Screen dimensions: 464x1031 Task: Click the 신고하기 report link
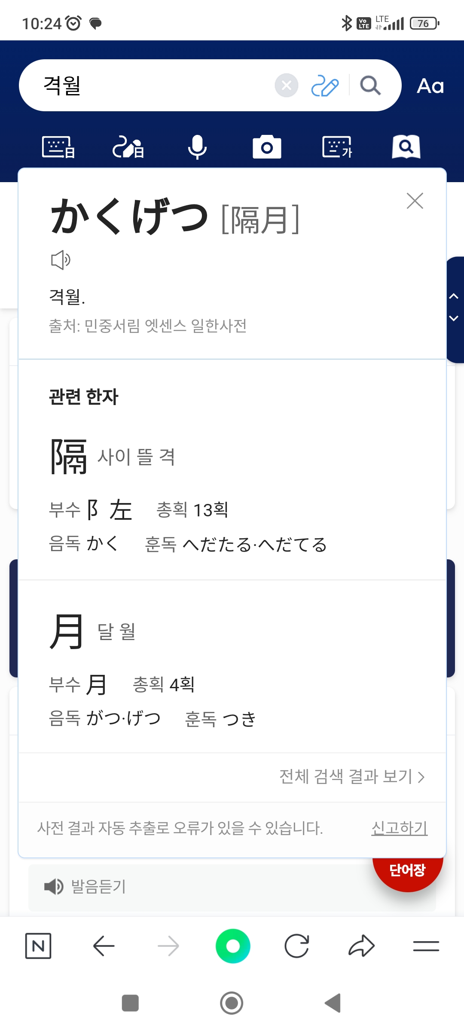[399, 828]
